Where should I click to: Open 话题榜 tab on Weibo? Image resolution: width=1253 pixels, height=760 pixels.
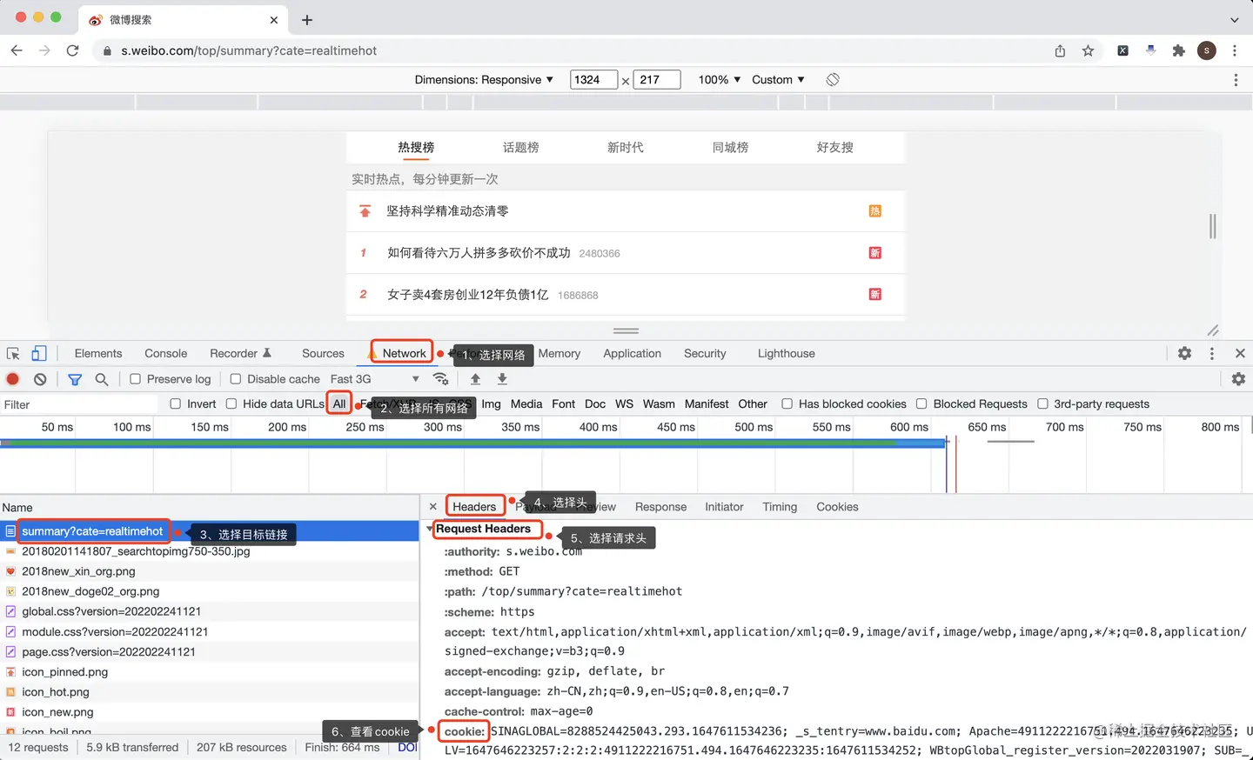tap(521, 147)
